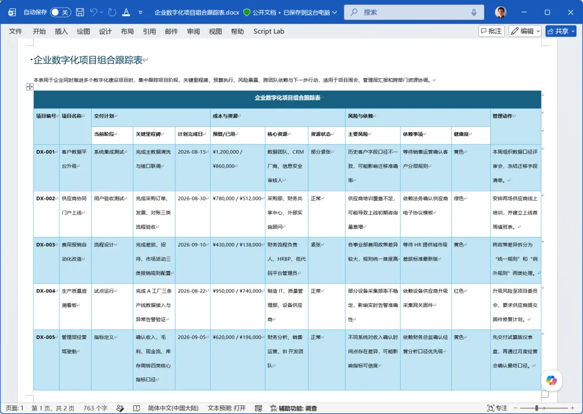This screenshot has height=414, width=583.
Task: Open the undo history dropdown arrow
Action: [x=101, y=12]
